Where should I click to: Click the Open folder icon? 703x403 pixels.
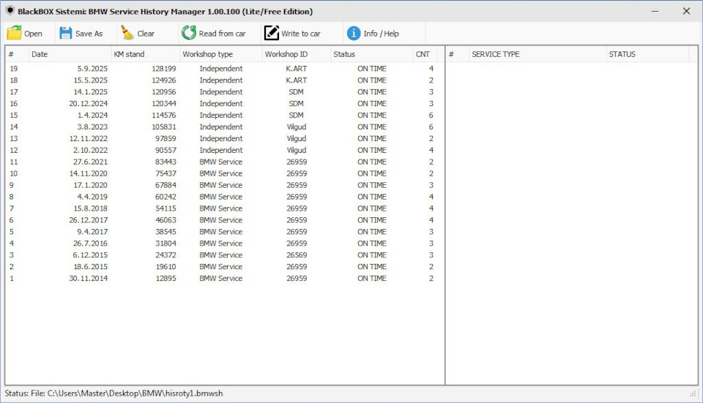pyautogui.click(x=14, y=33)
